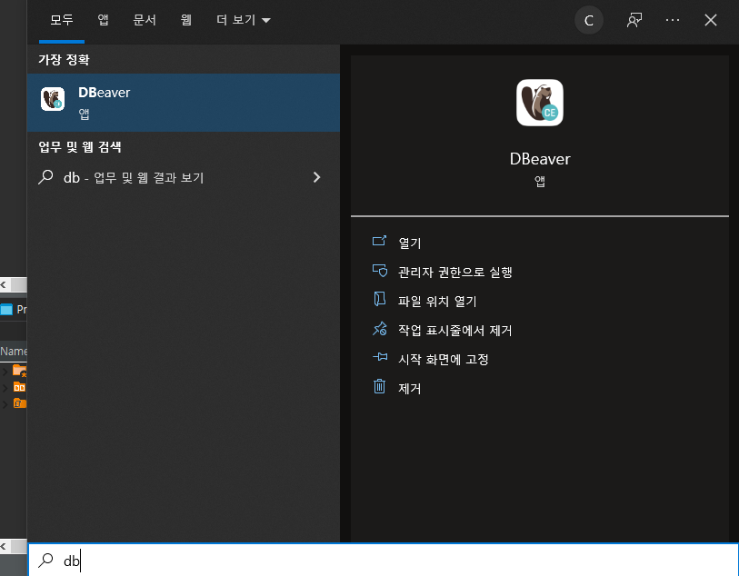739x576 pixels.
Task: Open the three-dot options menu
Action: [x=673, y=20]
